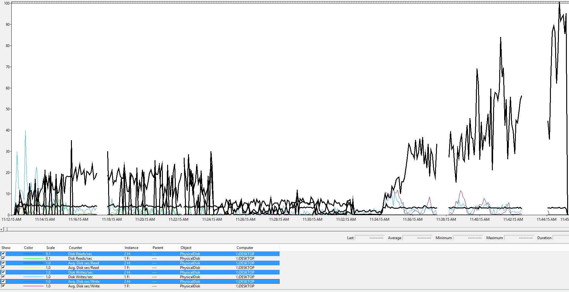569x292 pixels.
Task: Uncheck Show for Disk Reads/sec 2 H:
Action: click(x=3, y=254)
